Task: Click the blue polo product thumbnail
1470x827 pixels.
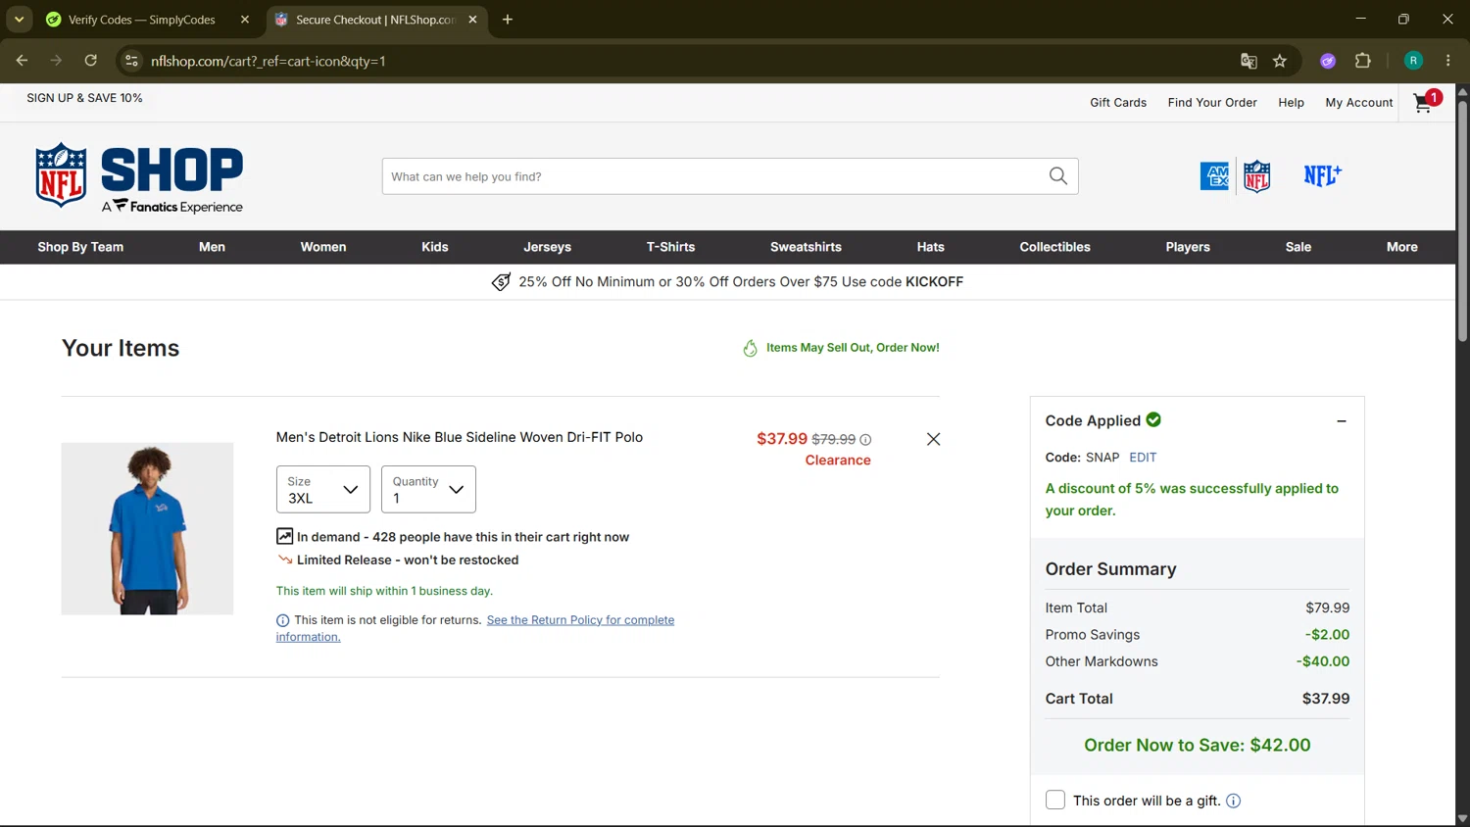Action: (147, 529)
